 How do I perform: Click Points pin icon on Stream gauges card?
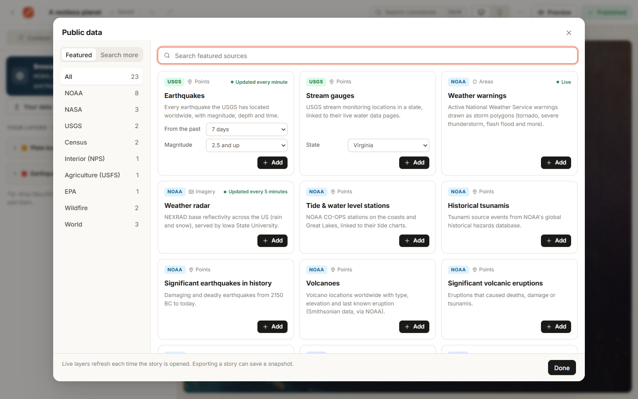coord(332,82)
